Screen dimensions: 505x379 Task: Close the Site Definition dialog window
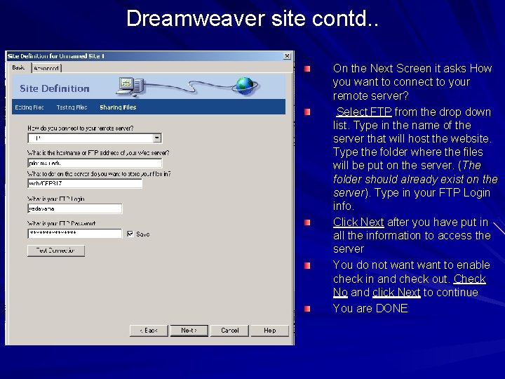[287, 56]
